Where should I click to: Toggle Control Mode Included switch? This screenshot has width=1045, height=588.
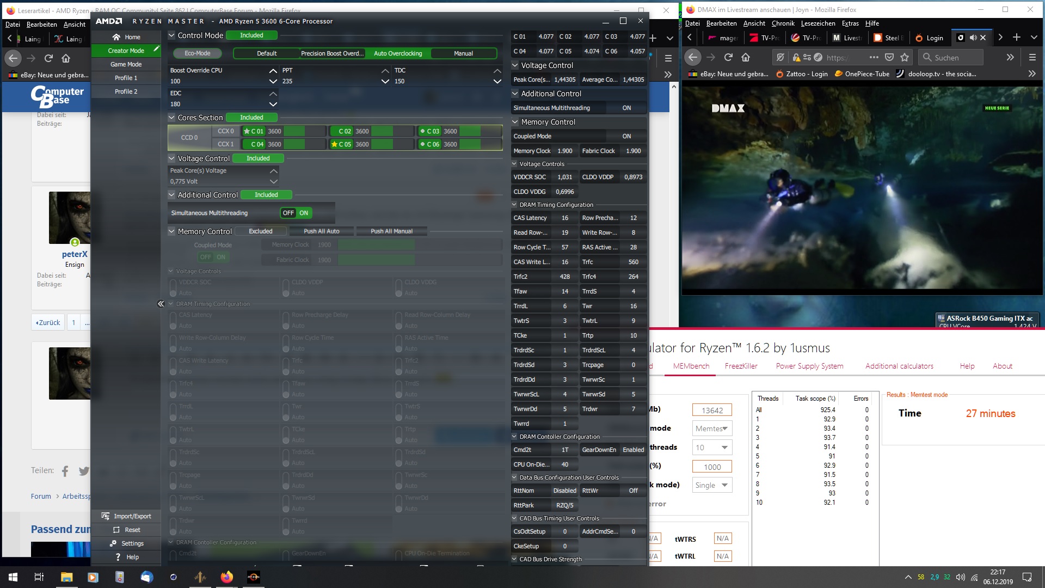point(251,35)
